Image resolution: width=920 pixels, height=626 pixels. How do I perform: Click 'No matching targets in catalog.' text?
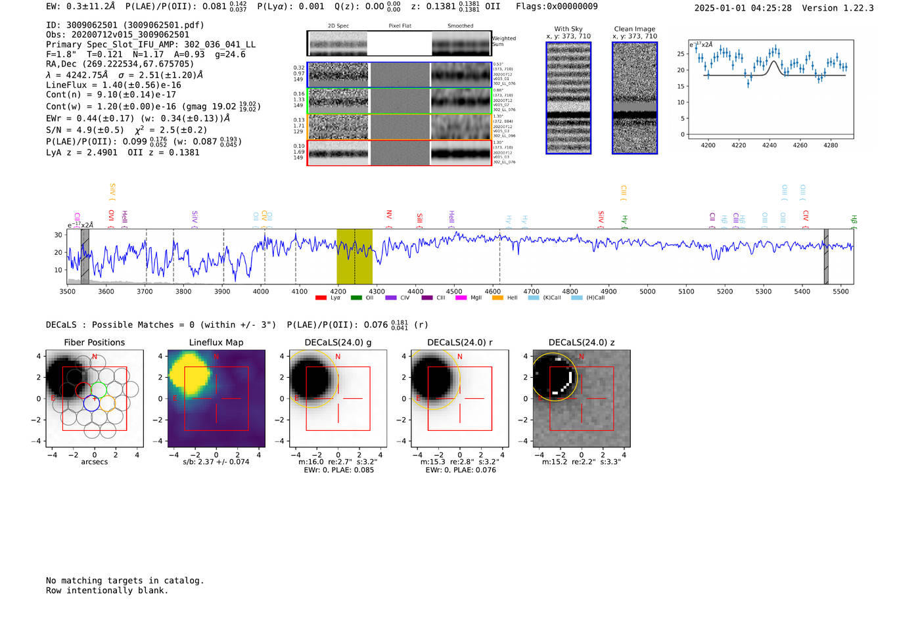125,581
